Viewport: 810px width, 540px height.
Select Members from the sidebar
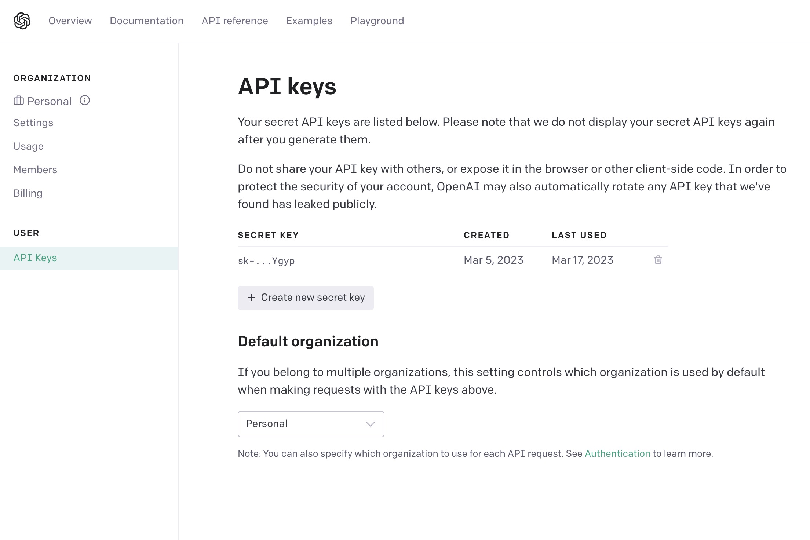click(x=35, y=169)
